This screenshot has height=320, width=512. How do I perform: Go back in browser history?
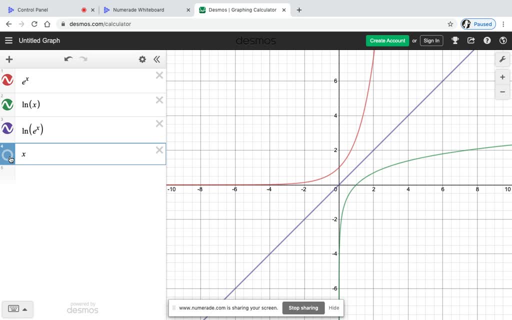(x=9, y=24)
